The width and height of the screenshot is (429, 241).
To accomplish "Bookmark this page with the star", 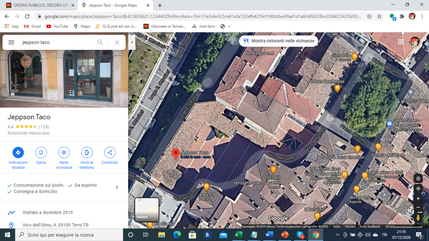I will (379, 16).
